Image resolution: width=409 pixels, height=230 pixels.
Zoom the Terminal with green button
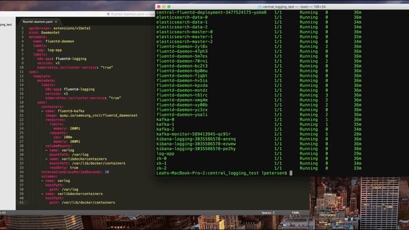coord(169,7)
